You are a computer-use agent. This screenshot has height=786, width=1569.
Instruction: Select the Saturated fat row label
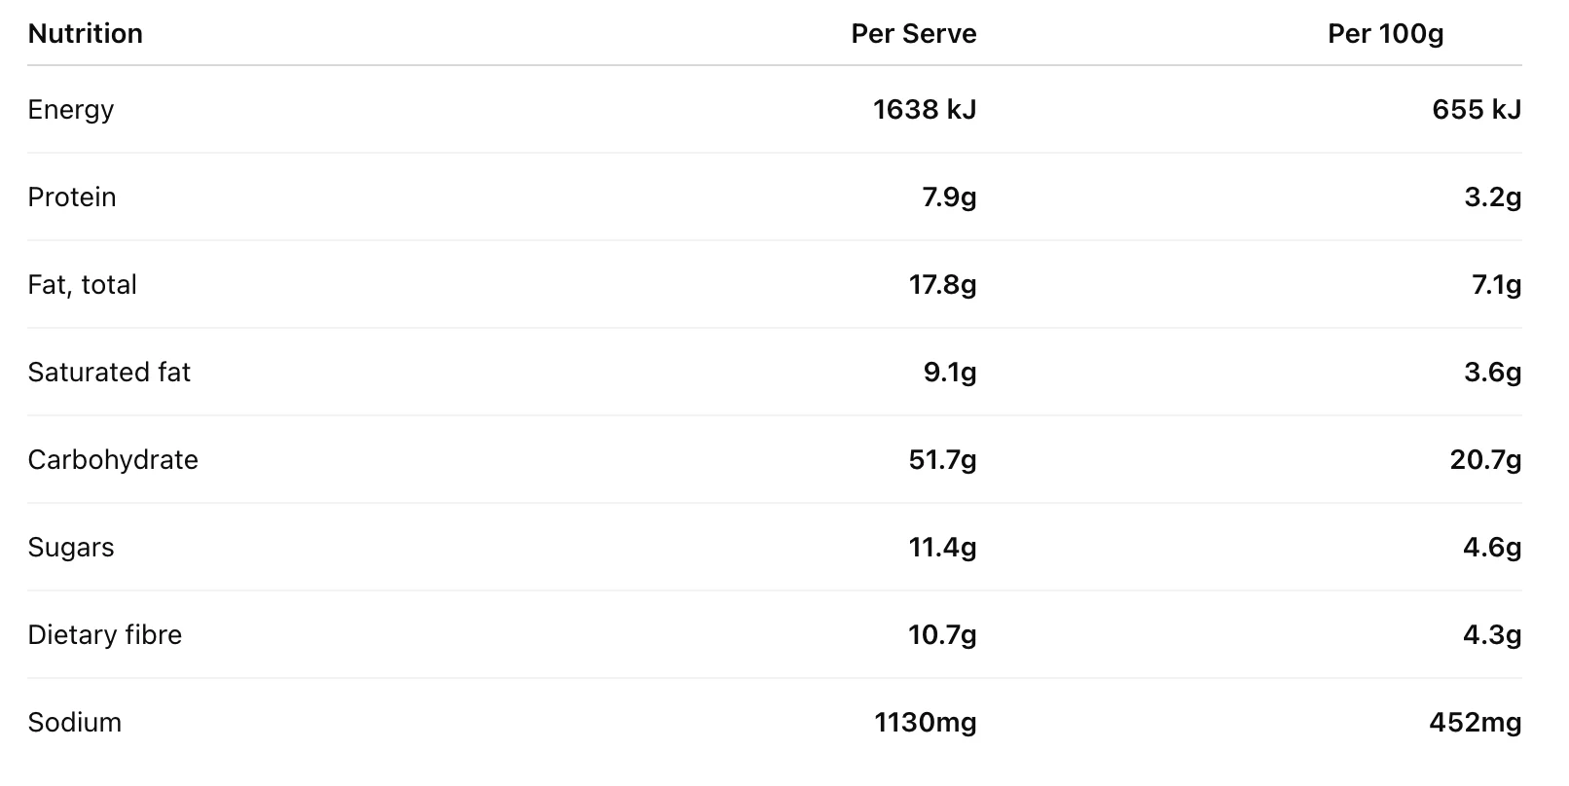click(x=109, y=373)
